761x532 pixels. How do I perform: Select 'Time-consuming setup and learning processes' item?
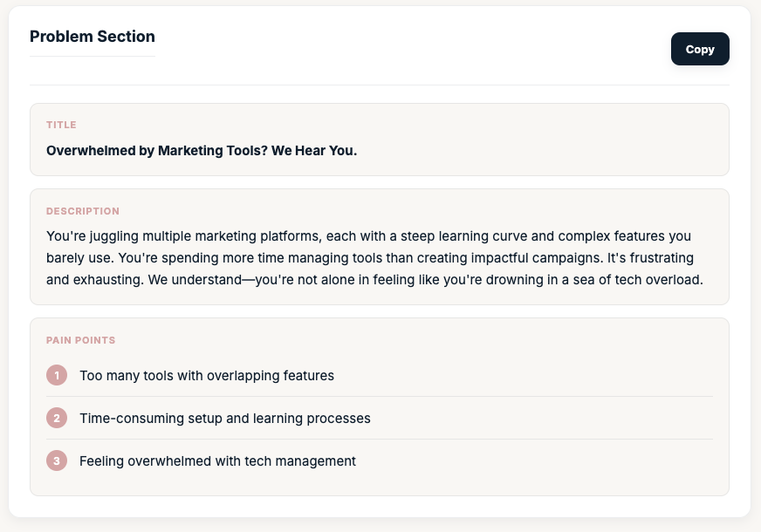click(225, 419)
